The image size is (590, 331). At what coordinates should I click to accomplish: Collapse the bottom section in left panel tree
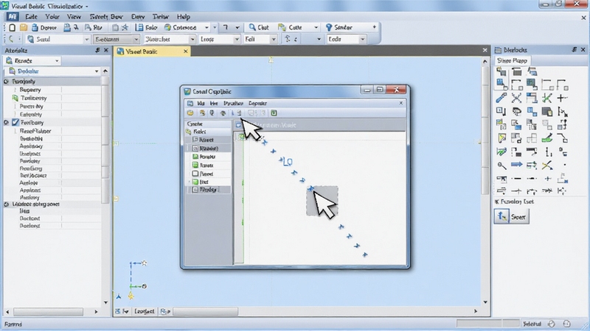click(x=6, y=204)
